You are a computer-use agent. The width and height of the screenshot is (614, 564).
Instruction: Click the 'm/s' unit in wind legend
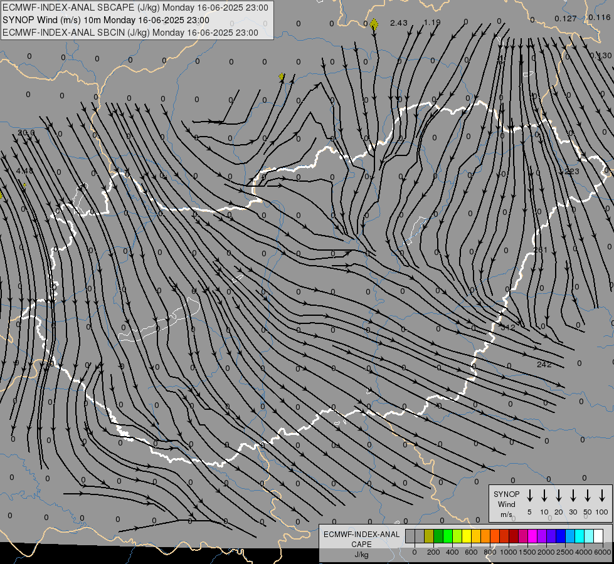pos(506,514)
